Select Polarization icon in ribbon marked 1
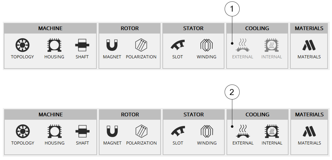This screenshot has width=332, height=160. [141, 46]
